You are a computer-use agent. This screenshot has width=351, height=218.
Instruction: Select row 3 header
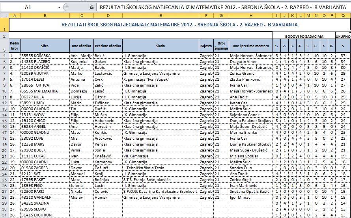(x=4, y=46)
